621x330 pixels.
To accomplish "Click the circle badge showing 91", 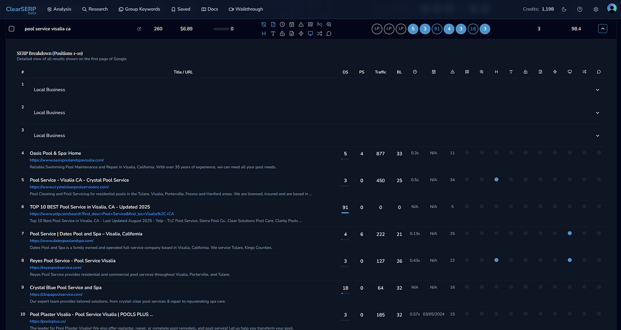I will coord(437,29).
